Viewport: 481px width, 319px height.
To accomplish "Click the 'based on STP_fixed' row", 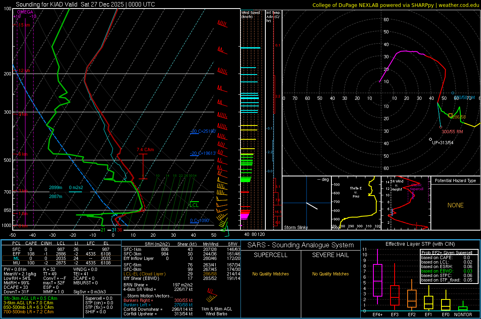I will [447, 280].
